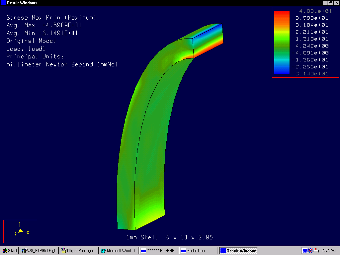Viewport: 340px width, 255px height.
Task: Open the Model Tree taskbar window
Action: tap(198, 251)
